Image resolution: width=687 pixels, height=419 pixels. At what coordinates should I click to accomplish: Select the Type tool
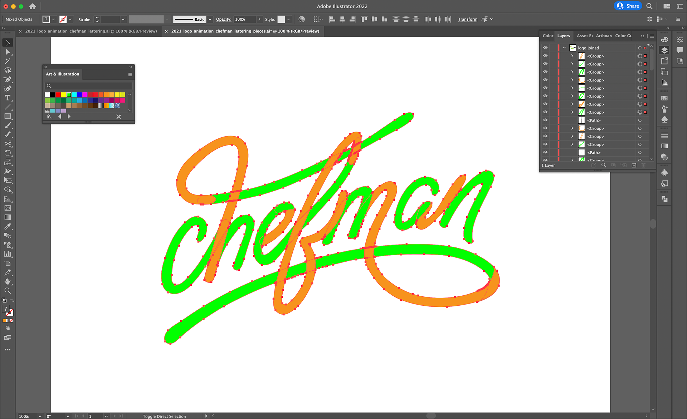click(x=8, y=98)
